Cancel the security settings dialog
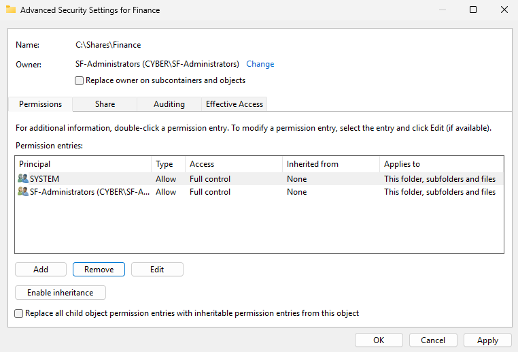Image resolution: width=518 pixels, height=352 pixels. [433, 340]
